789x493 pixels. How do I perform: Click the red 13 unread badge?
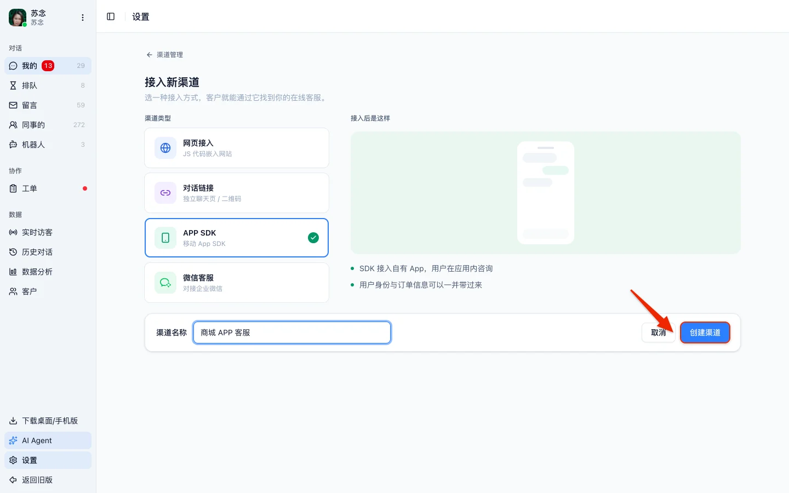click(x=48, y=66)
